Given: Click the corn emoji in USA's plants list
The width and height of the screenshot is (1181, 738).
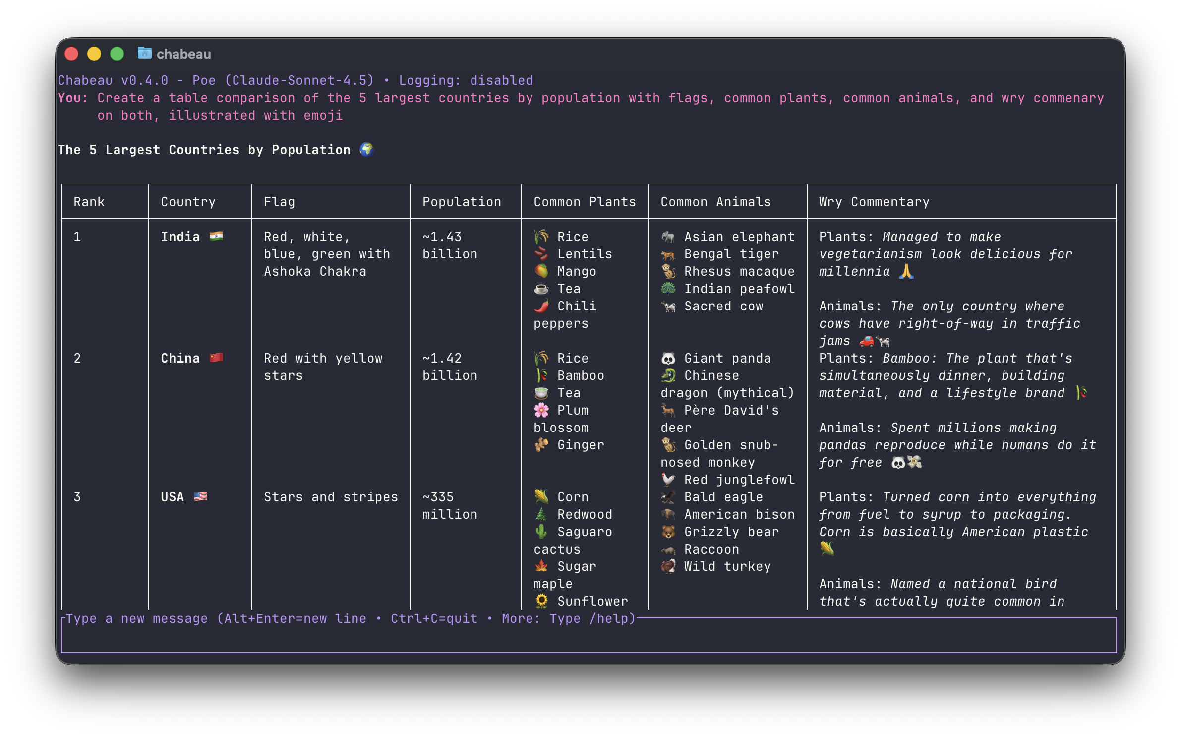Looking at the screenshot, I should (541, 497).
